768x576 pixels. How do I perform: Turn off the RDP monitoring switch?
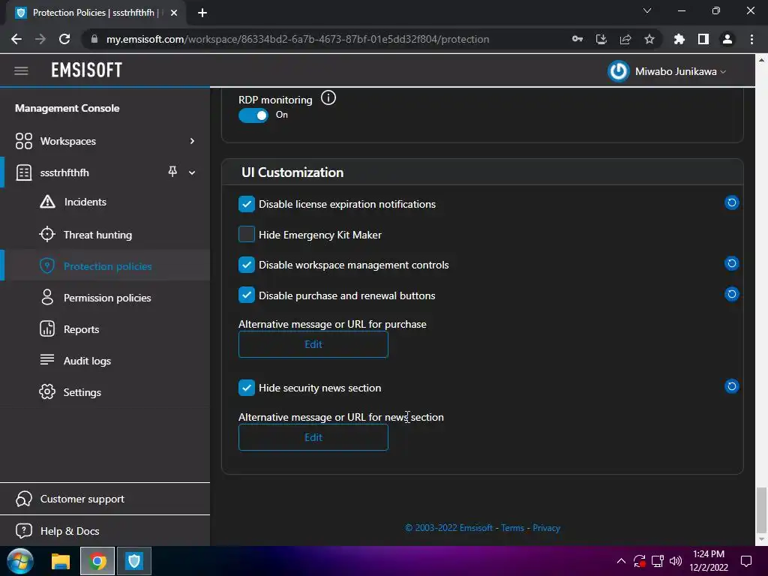click(253, 115)
